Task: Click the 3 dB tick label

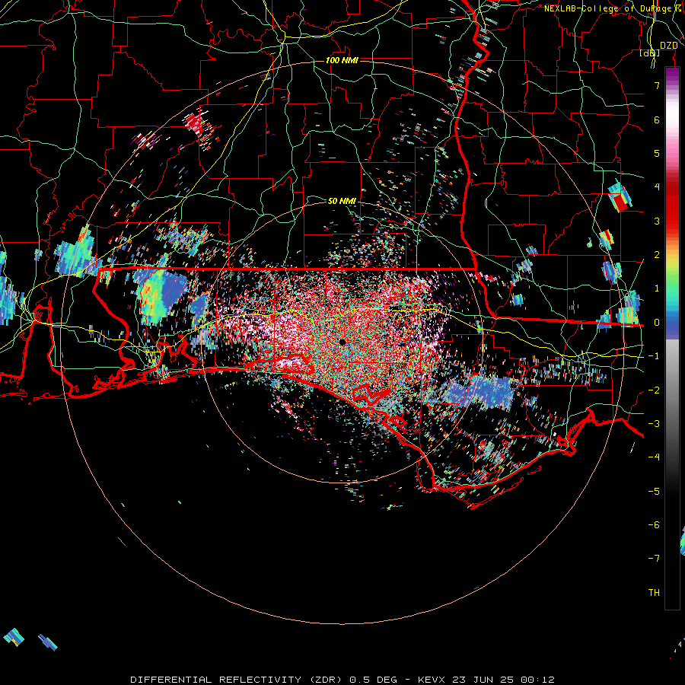Action: click(x=657, y=221)
